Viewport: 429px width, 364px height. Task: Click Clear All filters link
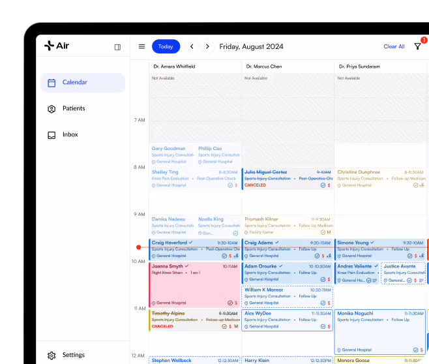pos(394,46)
